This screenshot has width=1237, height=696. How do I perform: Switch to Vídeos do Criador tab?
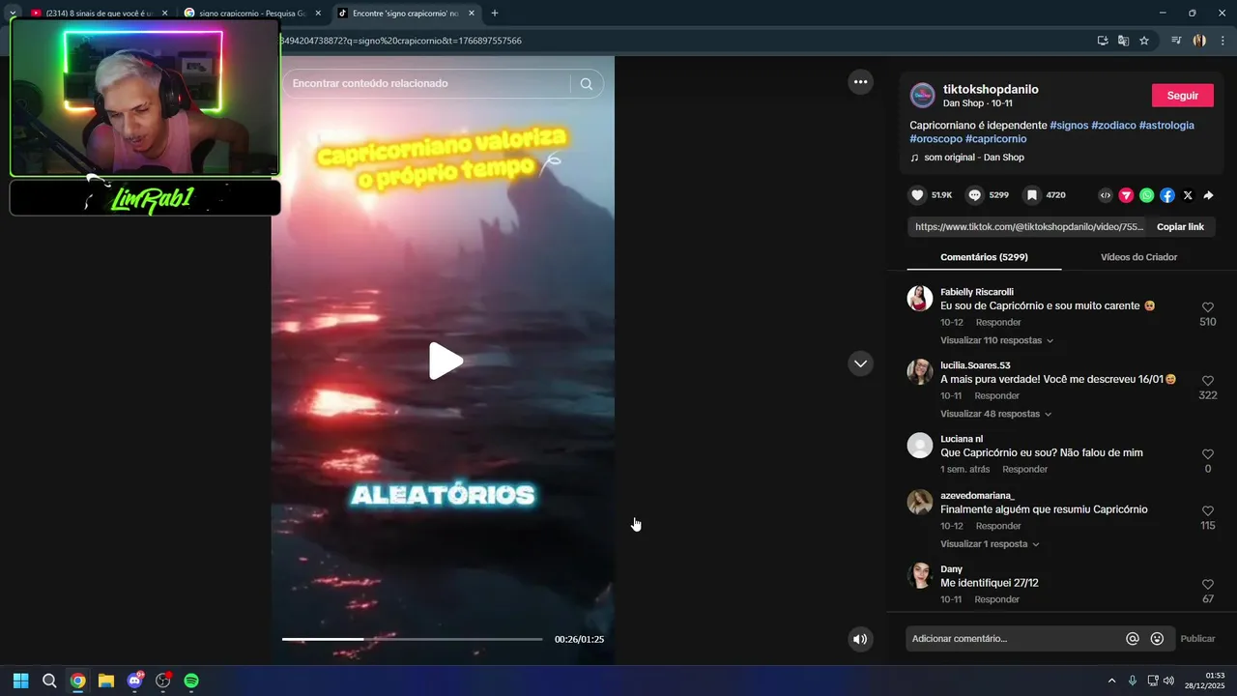pos(1138,257)
